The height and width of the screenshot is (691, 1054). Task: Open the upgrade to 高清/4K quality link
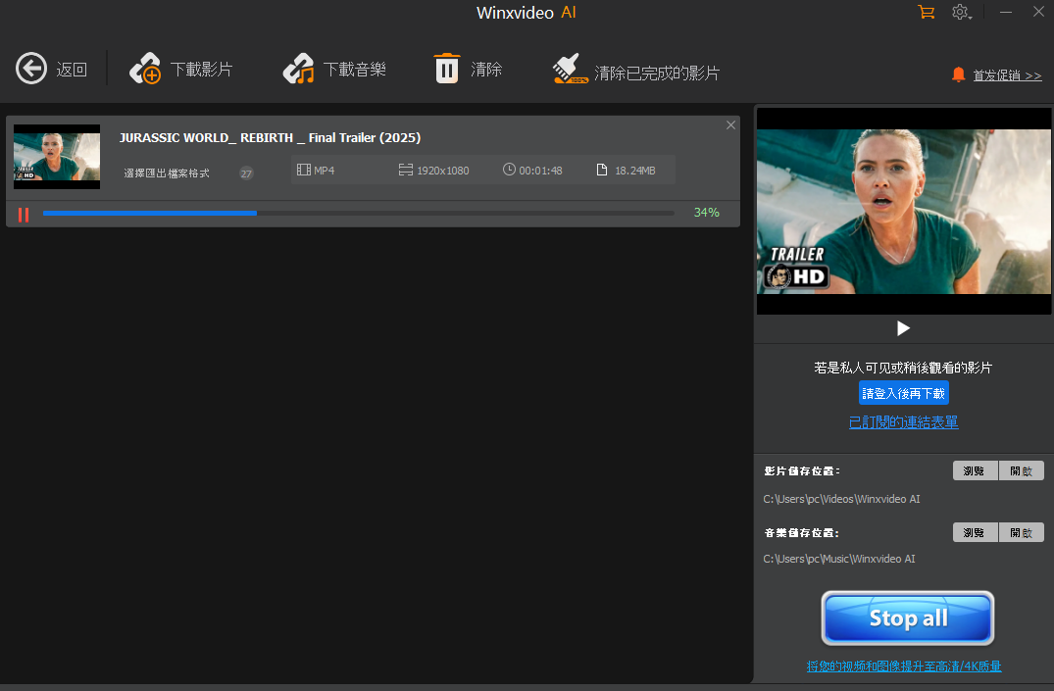click(903, 666)
